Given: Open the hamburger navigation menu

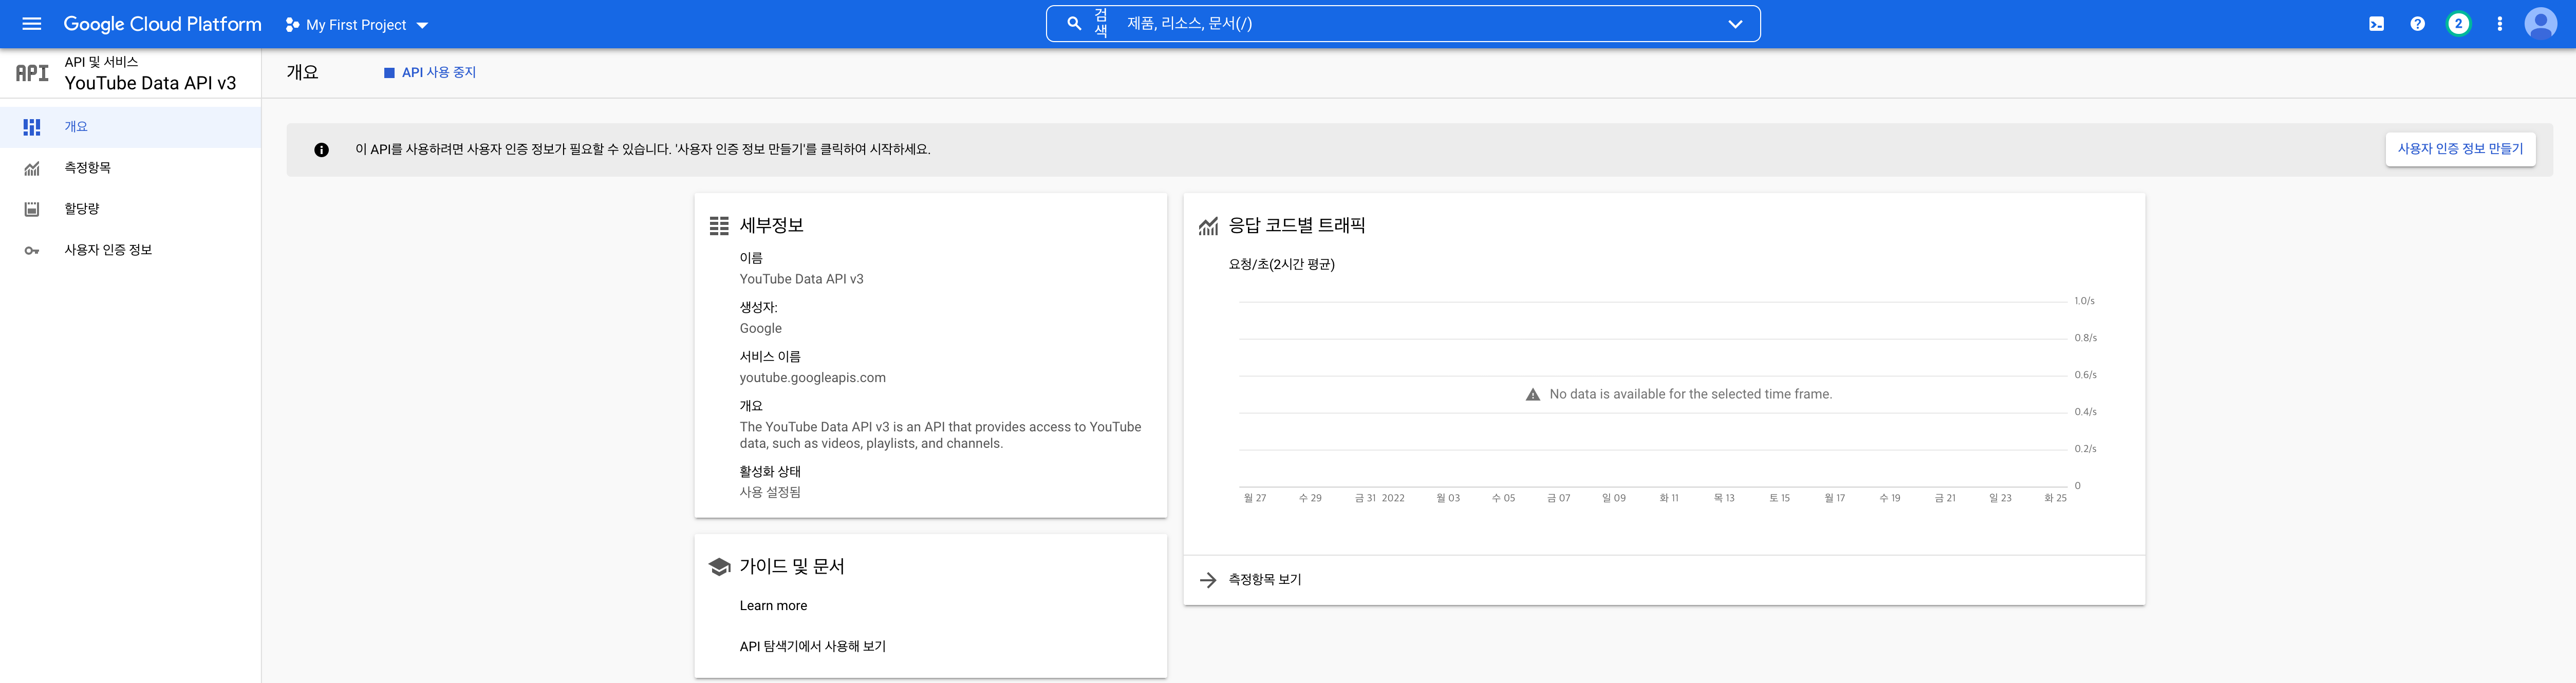Looking at the screenshot, I should pos(32,24).
